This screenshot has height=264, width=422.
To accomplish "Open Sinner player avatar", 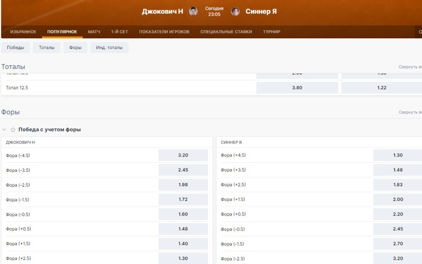I will (235, 11).
